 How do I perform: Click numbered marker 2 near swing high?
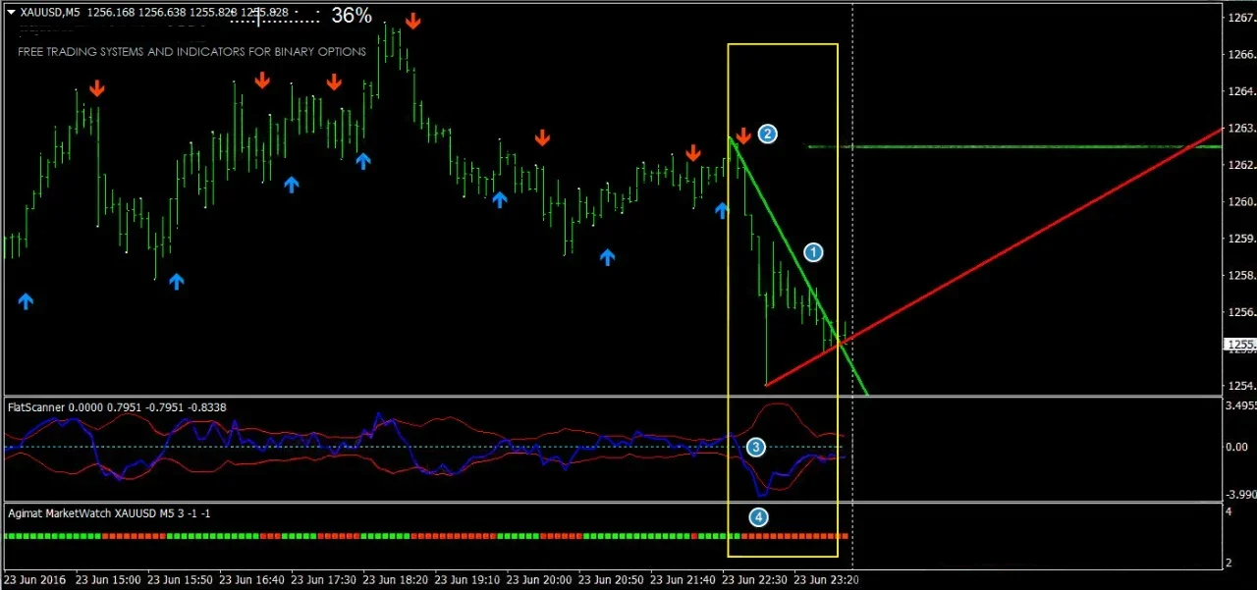[x=768, y=134]
